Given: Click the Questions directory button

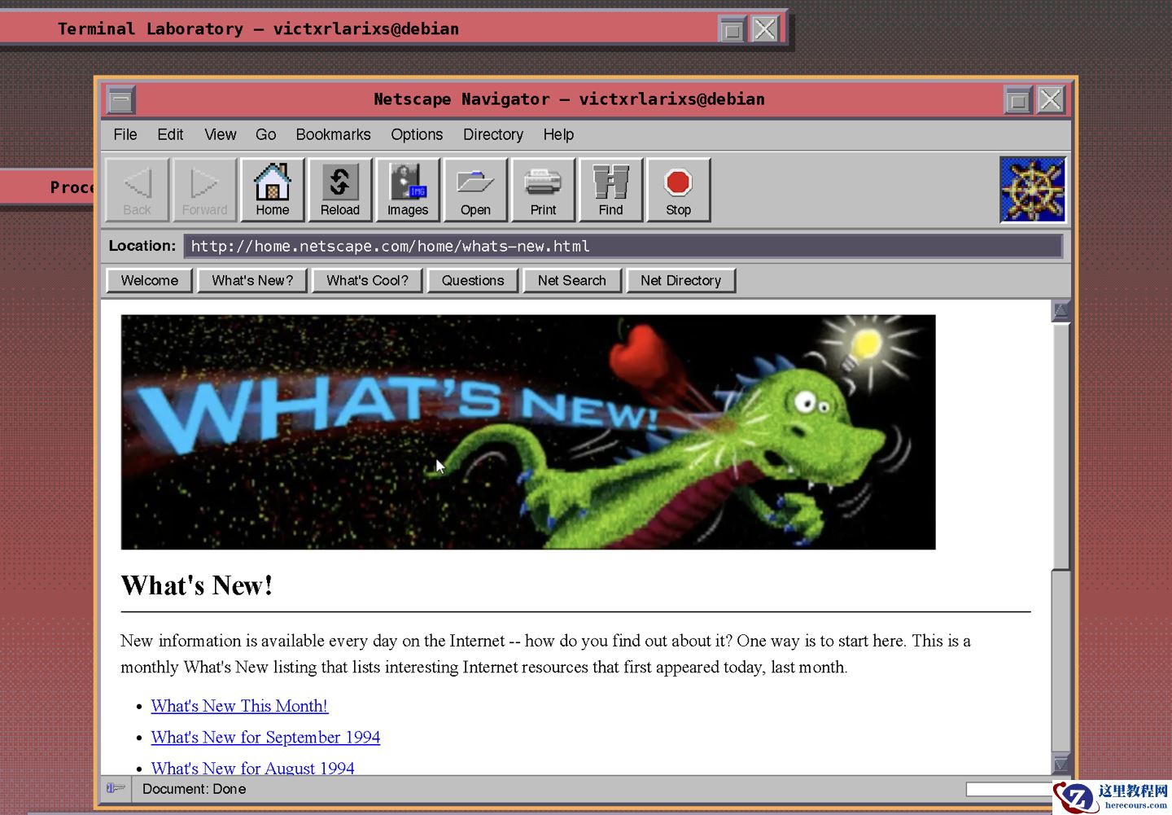Looking at the screenshot, I should tap(473, 280).
